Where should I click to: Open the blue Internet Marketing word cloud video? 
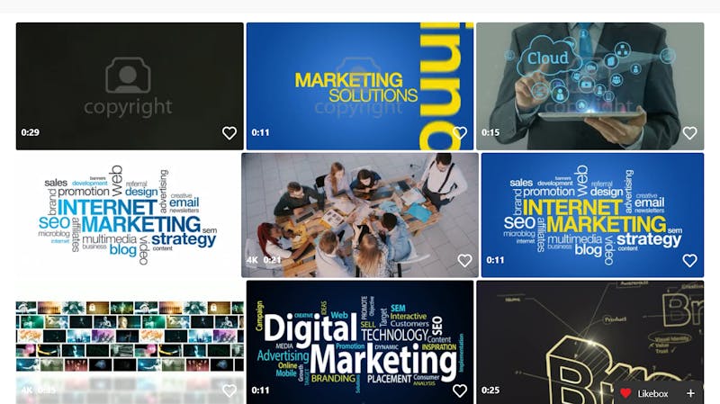[x=592, y=215]
